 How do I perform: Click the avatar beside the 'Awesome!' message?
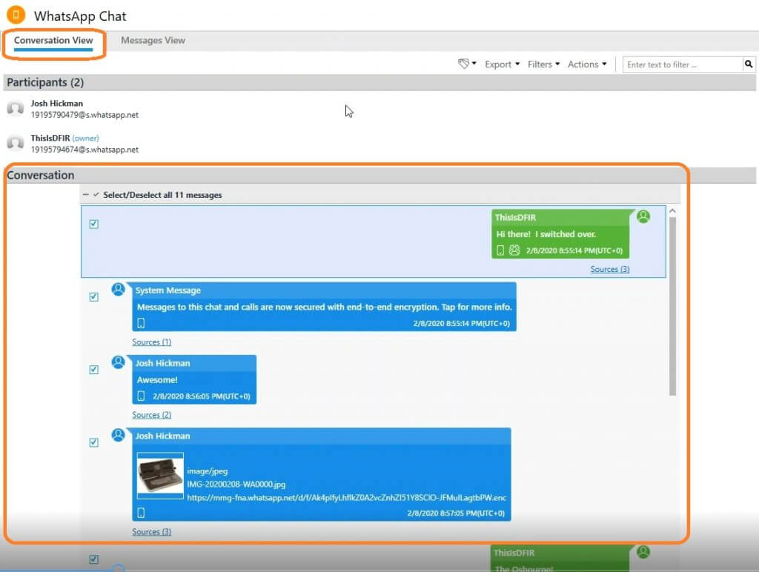coord(118,362)
